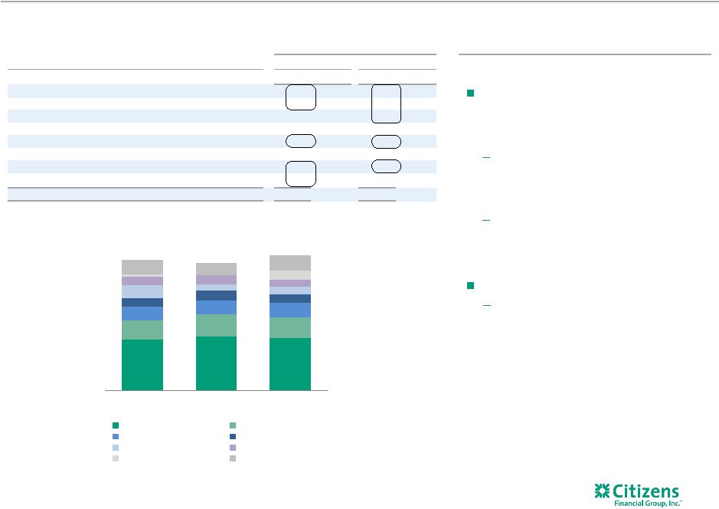Select dark green segment of the first bar
719x509 pixels.
(x=142, y=365)
